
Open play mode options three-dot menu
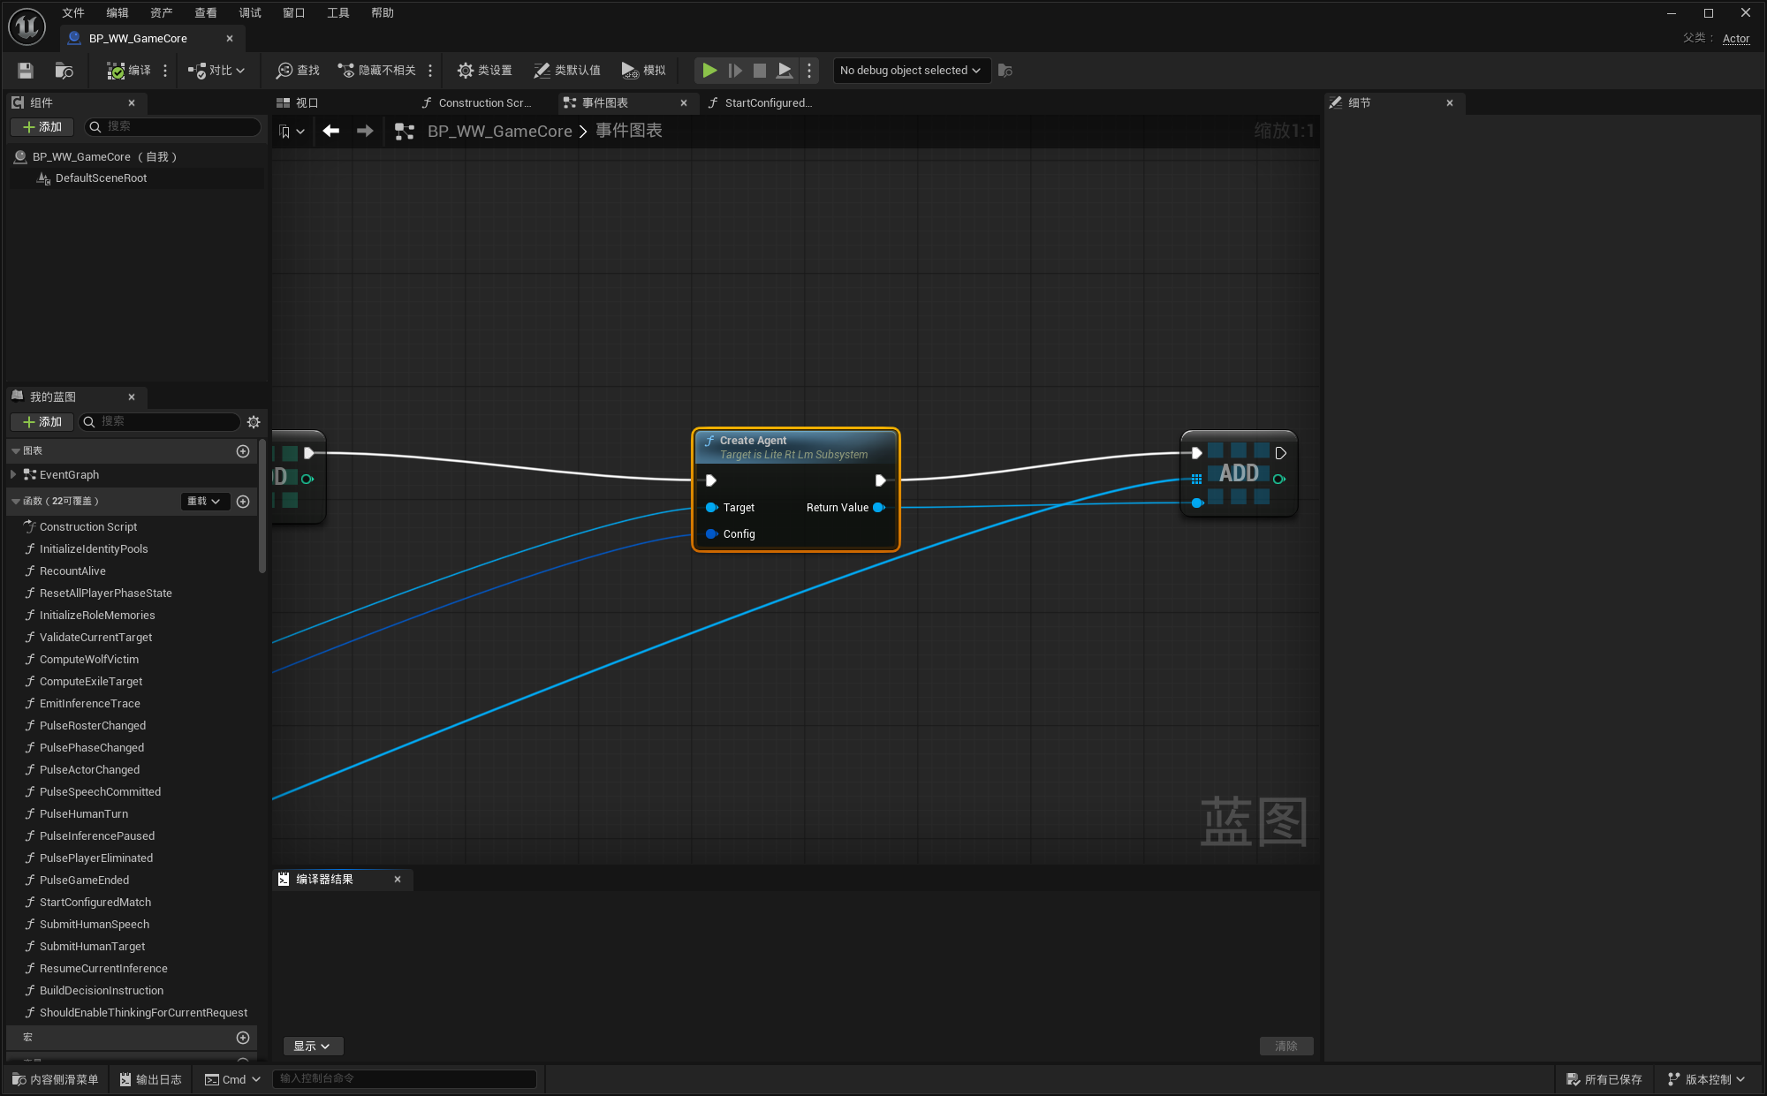(x=809, y=70)
